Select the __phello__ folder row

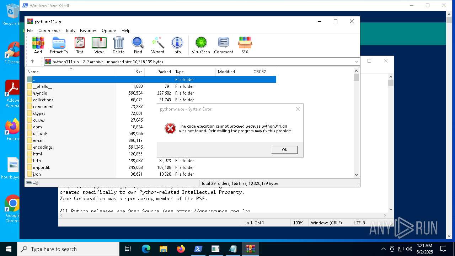point(151,86)
